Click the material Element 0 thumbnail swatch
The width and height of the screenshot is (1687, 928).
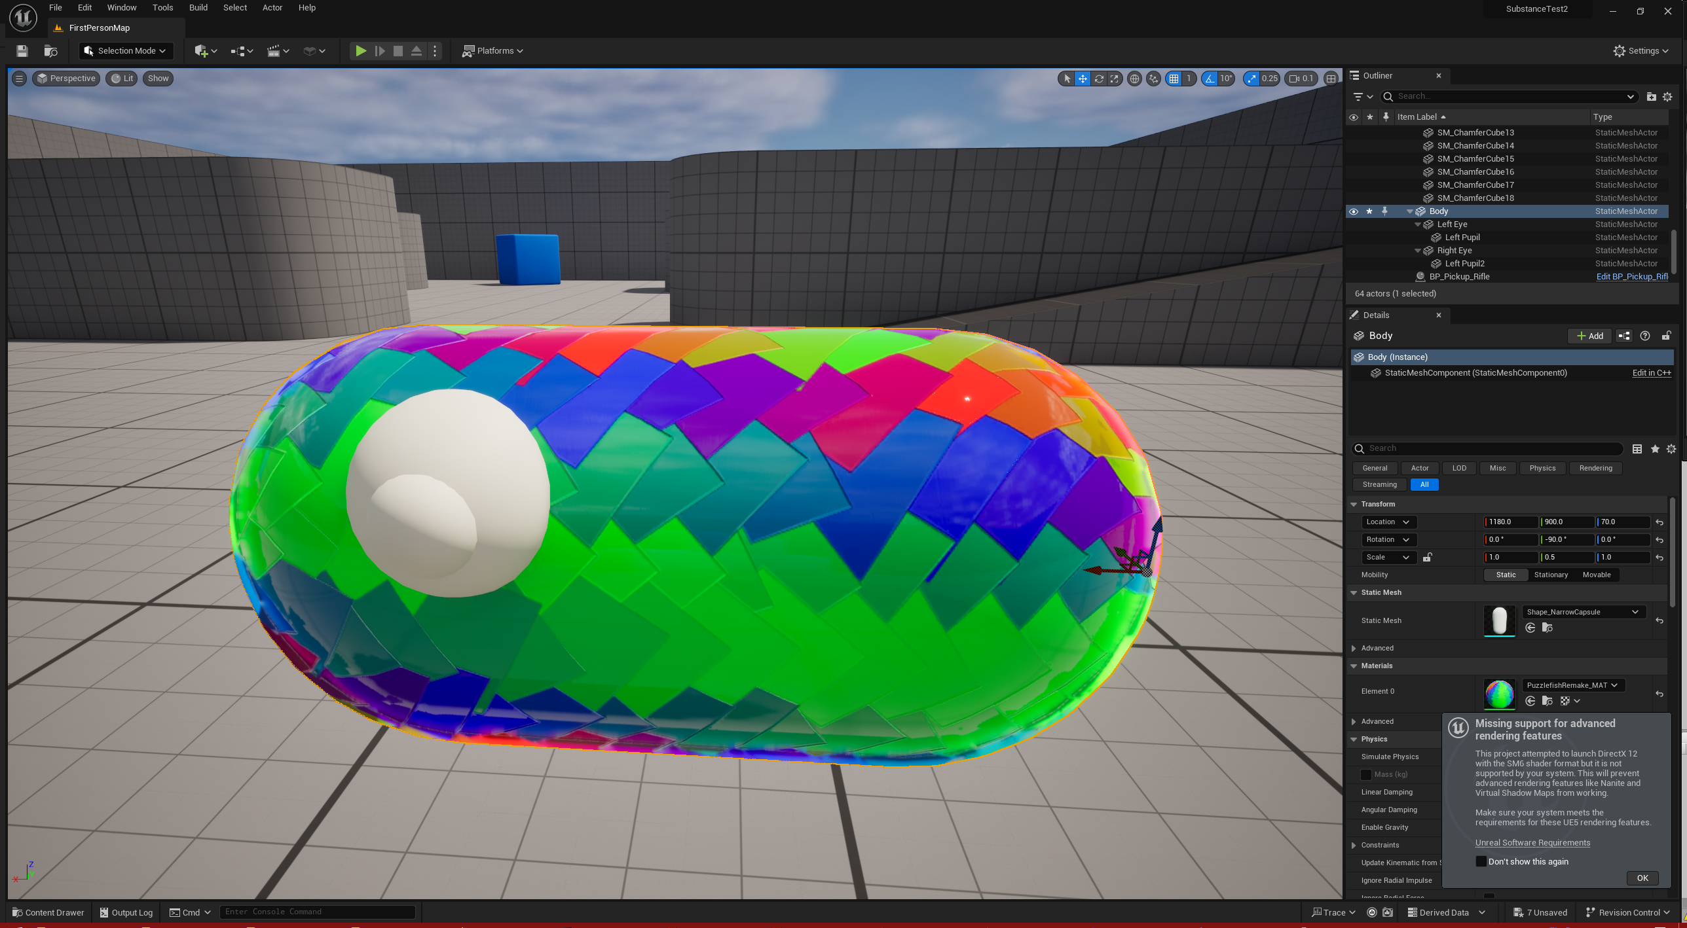1498,694
